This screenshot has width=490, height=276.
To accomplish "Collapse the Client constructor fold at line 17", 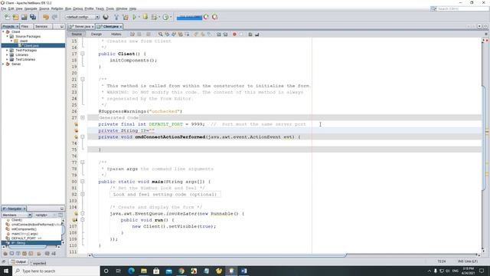I will click(x=83, y=54).
